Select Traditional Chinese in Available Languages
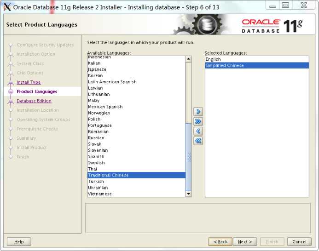Image resolution: width=319 pixels, height=251 pixels. (x=137, y=175)
